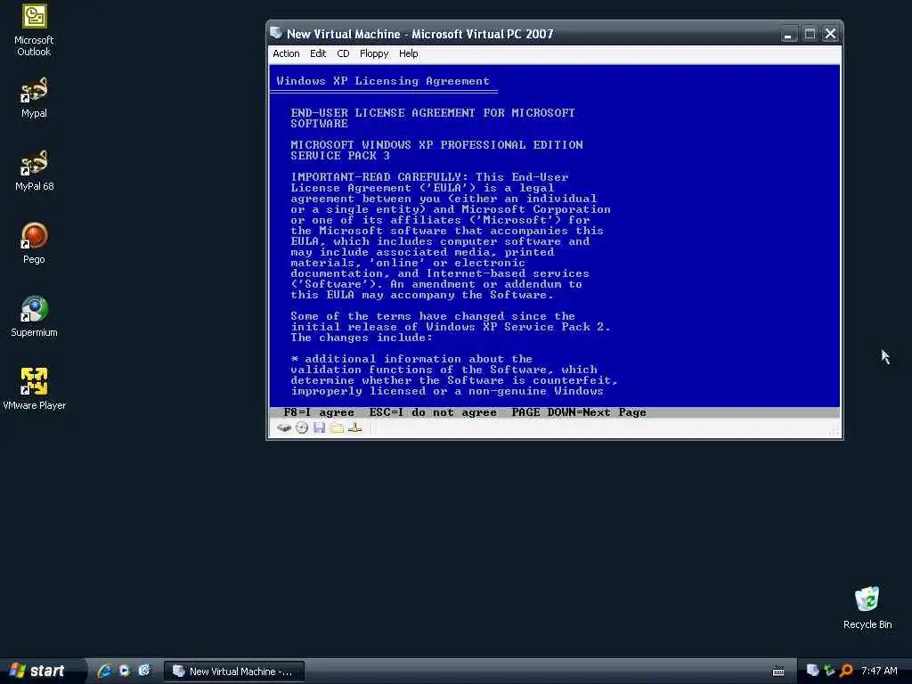Click the third quick launch icon
Viewport: 912px width, 684px height.
[x=144, y=671]
